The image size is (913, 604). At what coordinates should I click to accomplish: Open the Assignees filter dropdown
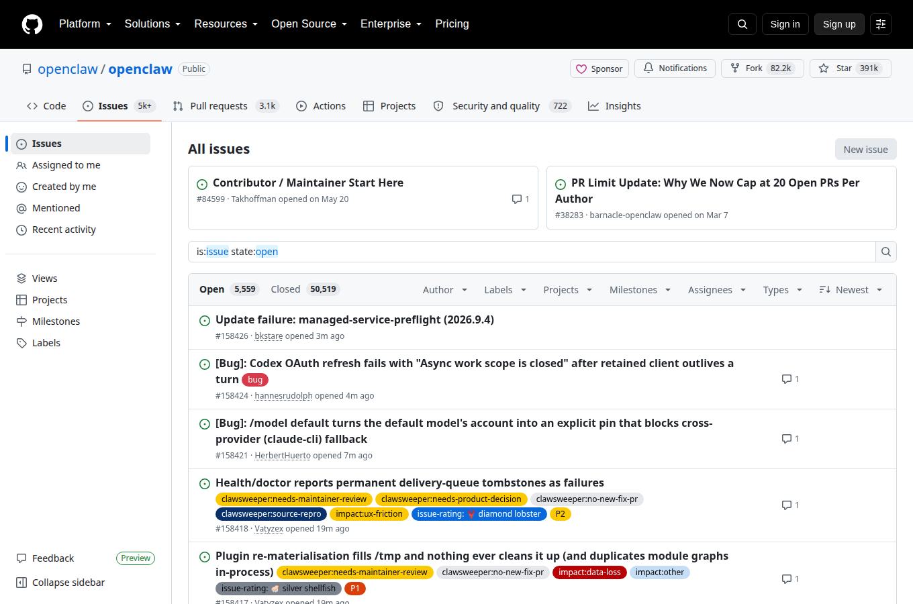pyautogui.click(x=717, y=290)
